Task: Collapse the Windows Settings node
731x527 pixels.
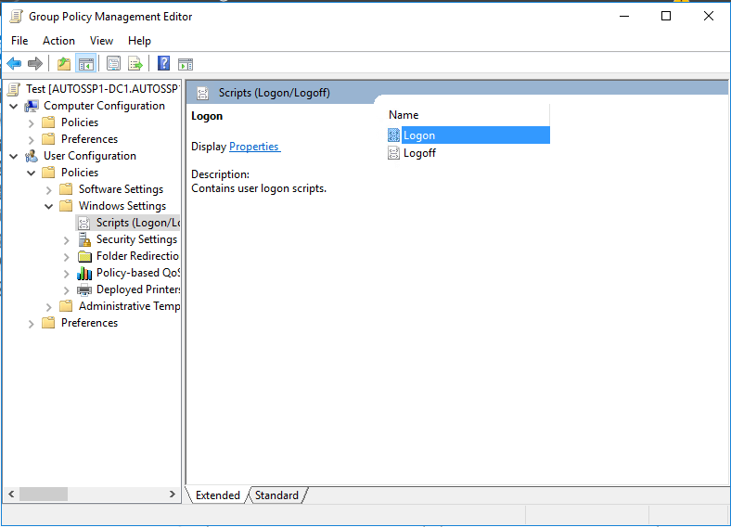Action: tap(49, 206)
